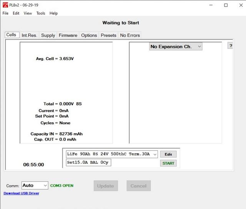Viewport: 246px width, 209px height.
Task: Switch to the Firmware tab
Action: pyautogui.click(x=68, y=35)
